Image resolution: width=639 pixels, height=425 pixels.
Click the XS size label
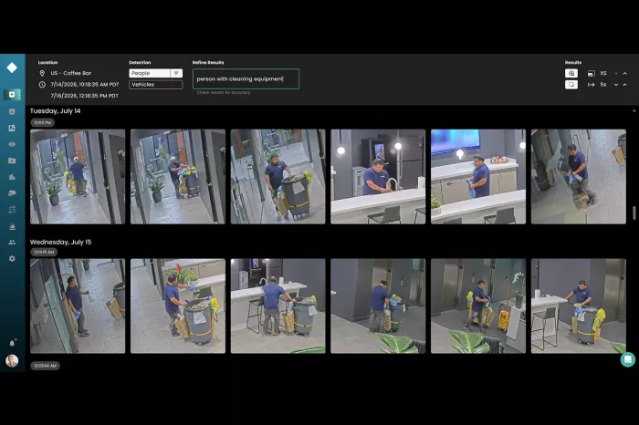[x=603, y=74]
